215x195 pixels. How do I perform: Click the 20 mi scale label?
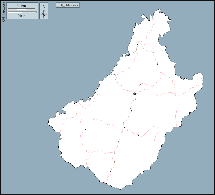[x=22, y=16]
